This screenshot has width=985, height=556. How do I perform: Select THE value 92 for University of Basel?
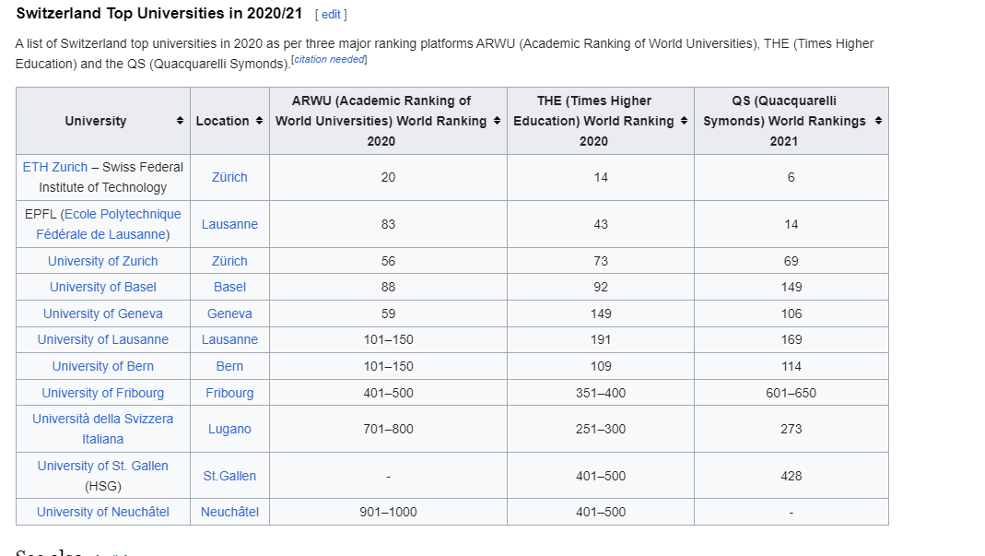point(601,287)
